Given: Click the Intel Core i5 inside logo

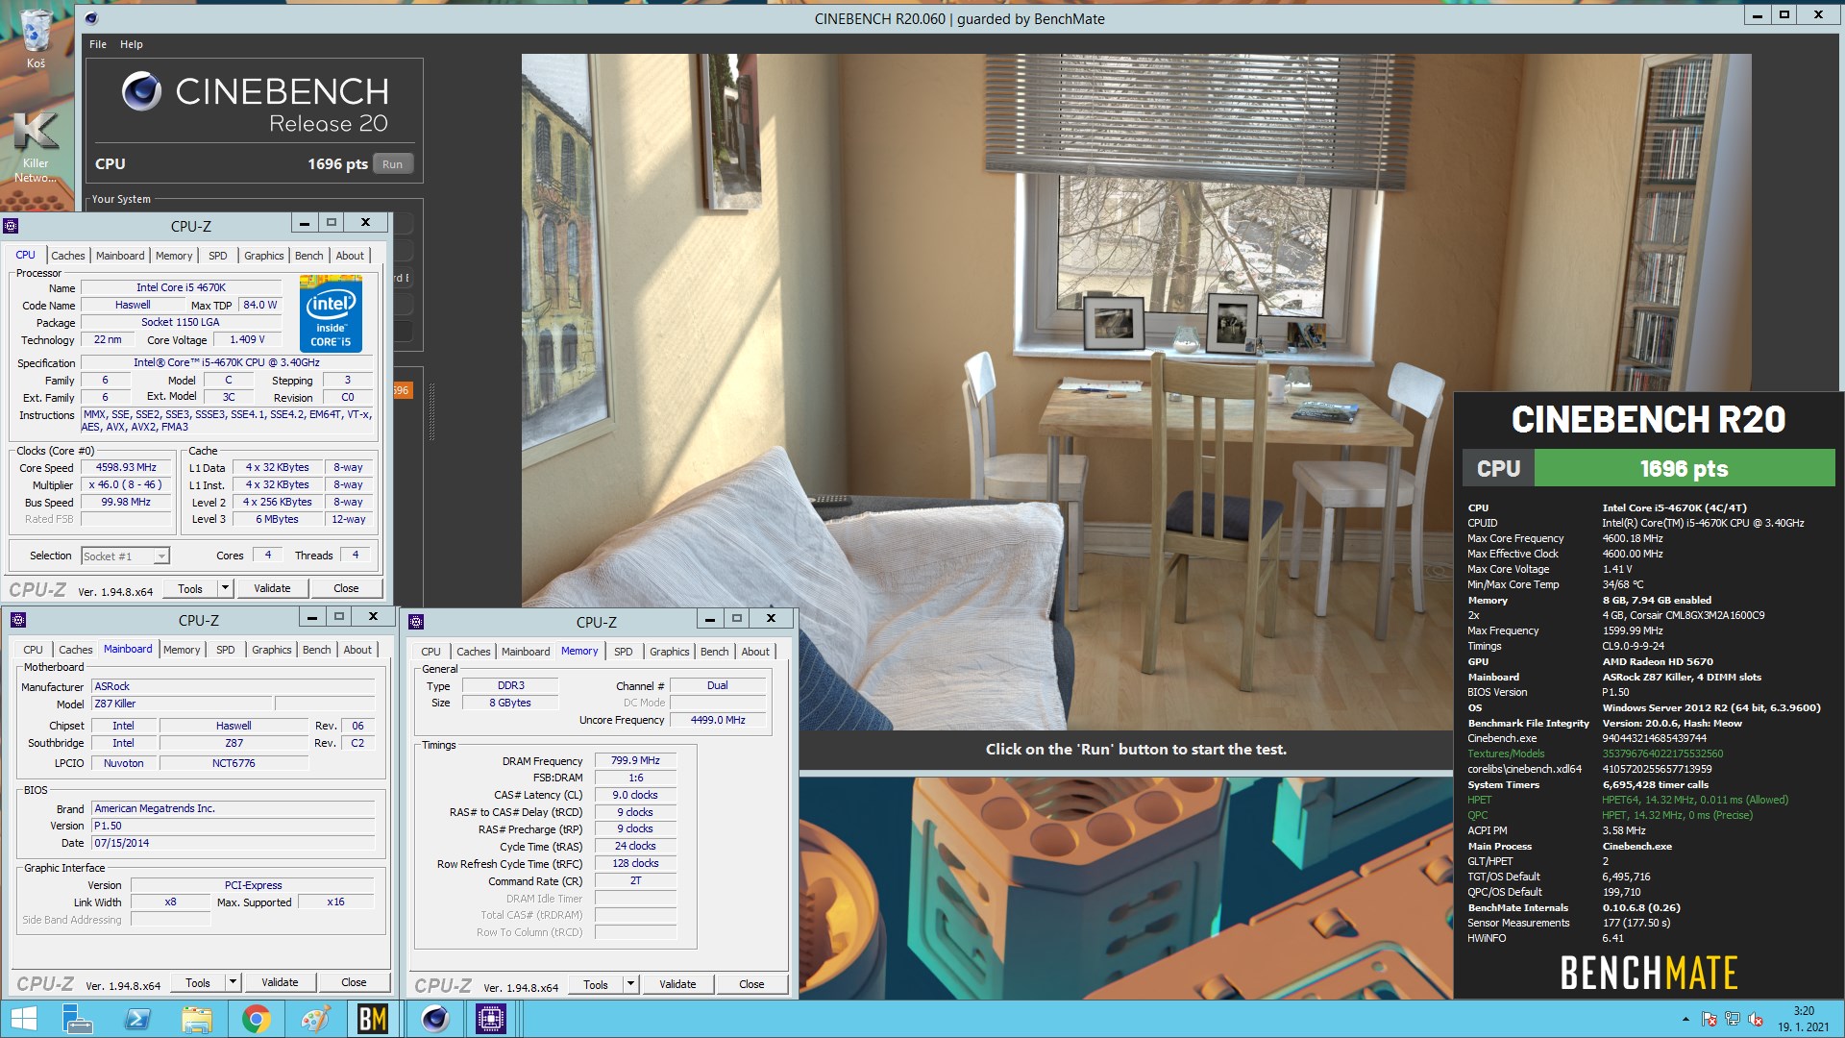Looking at the screenshot, I should 331,313.
